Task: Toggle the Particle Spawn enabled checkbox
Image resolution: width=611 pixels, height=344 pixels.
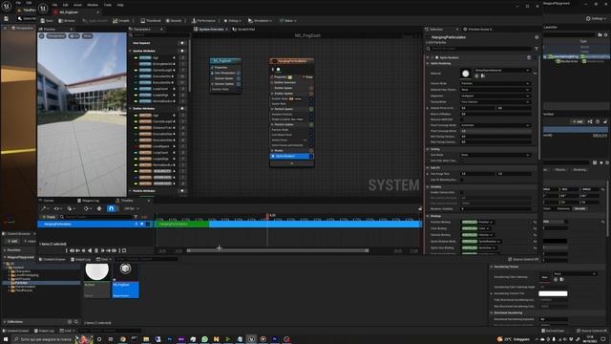Action: 311,109
